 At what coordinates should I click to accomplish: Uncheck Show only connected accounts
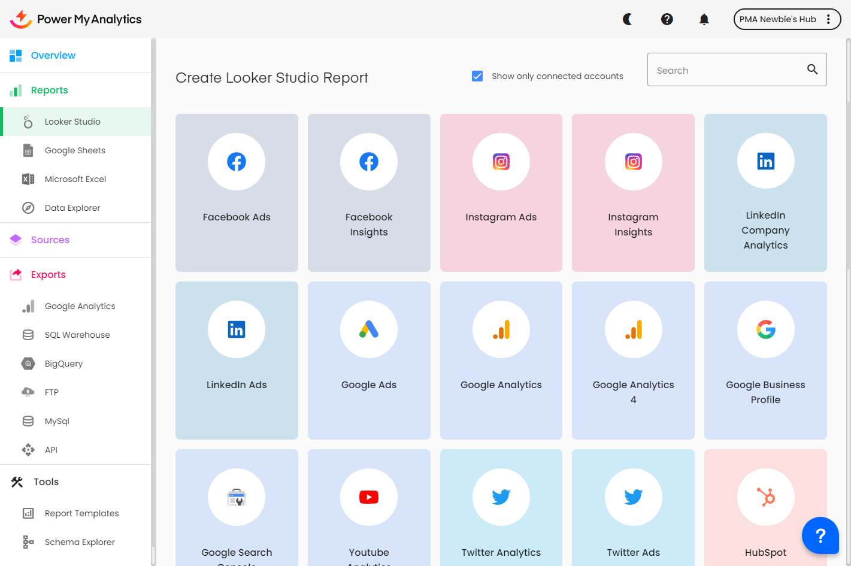pyautogui.click(x=477, y=76)
